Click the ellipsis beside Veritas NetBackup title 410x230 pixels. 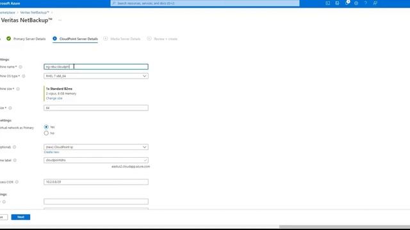(x=60, y=20)
